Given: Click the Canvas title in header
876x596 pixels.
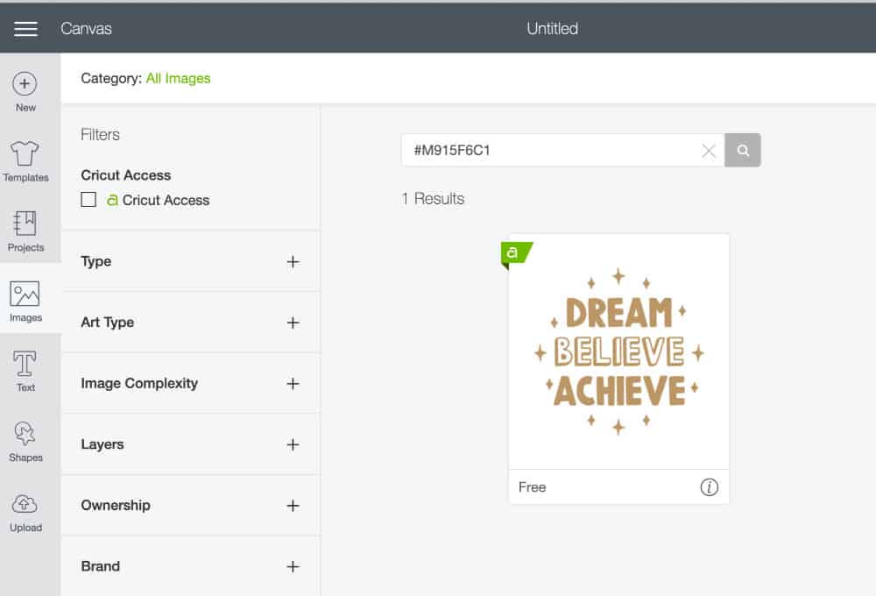Looking at the screenshot, I should pyautogui.click(x=86, y=29).
